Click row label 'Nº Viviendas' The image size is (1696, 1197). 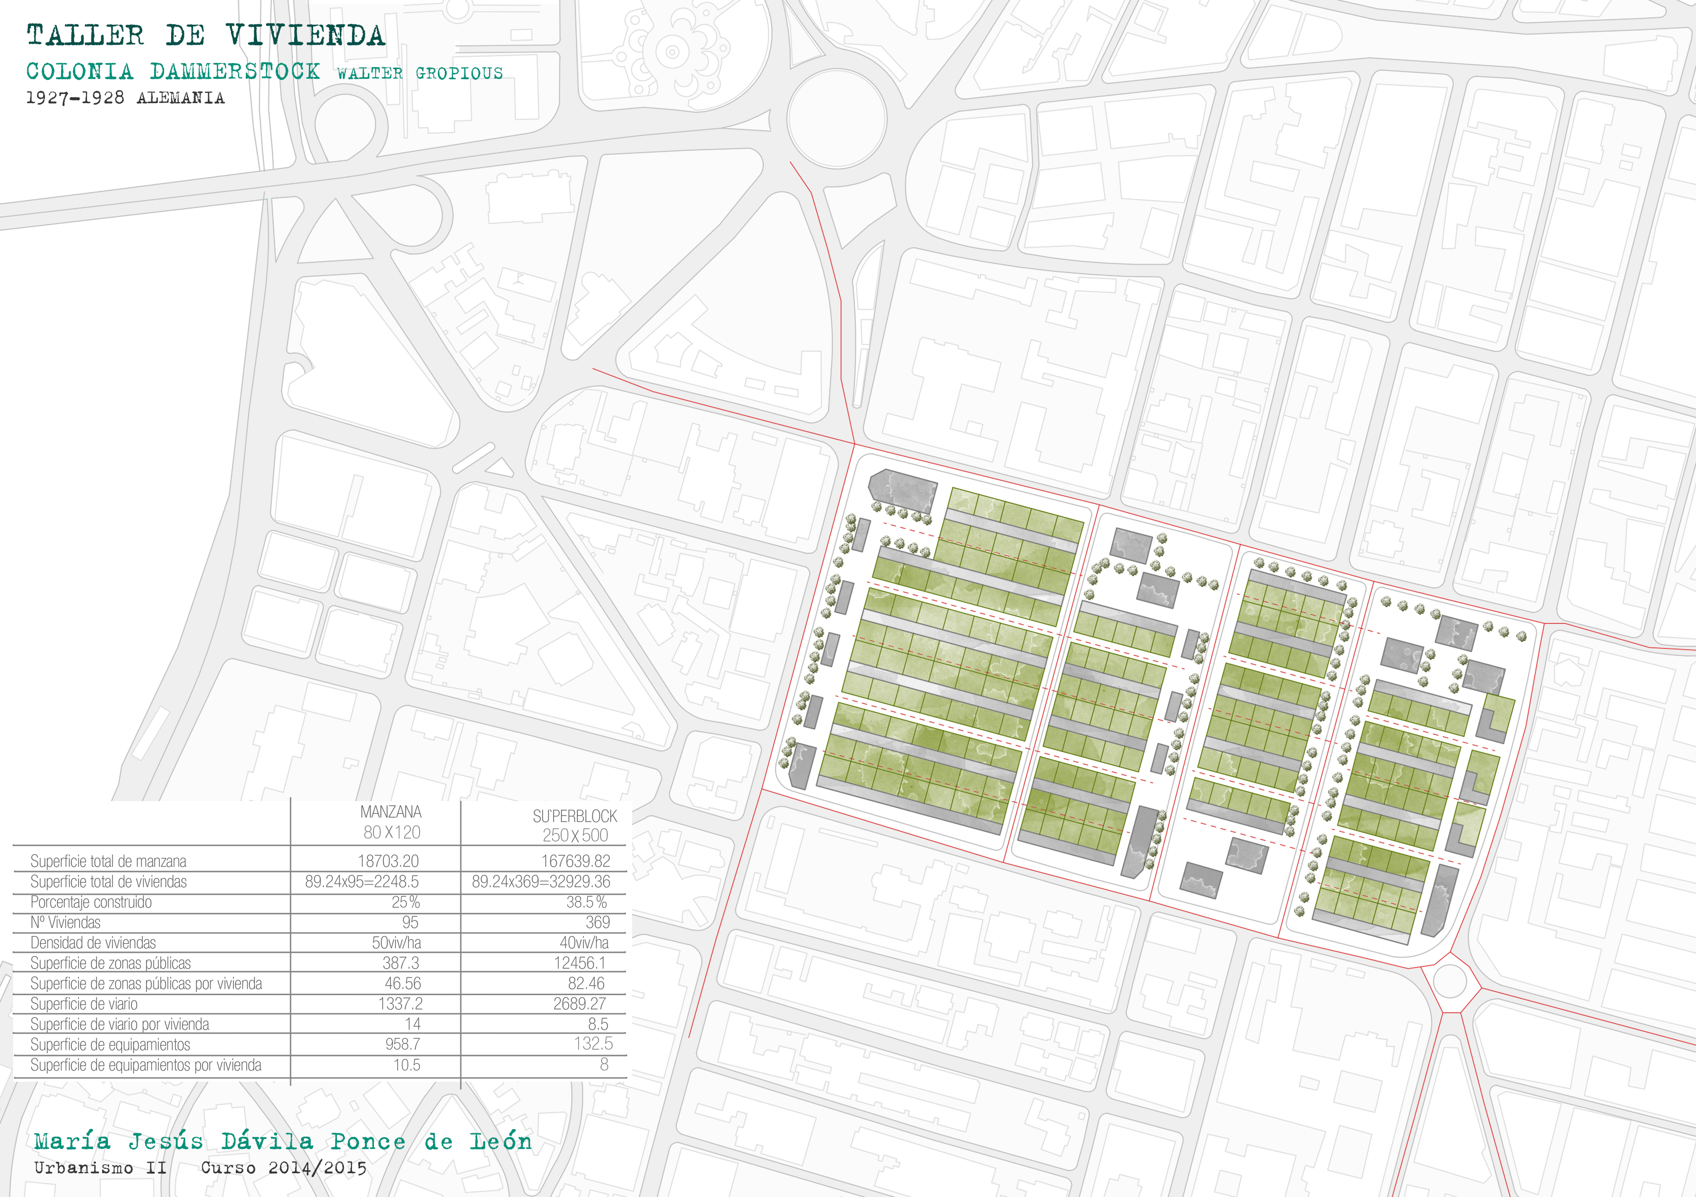(x=65, y=922)
